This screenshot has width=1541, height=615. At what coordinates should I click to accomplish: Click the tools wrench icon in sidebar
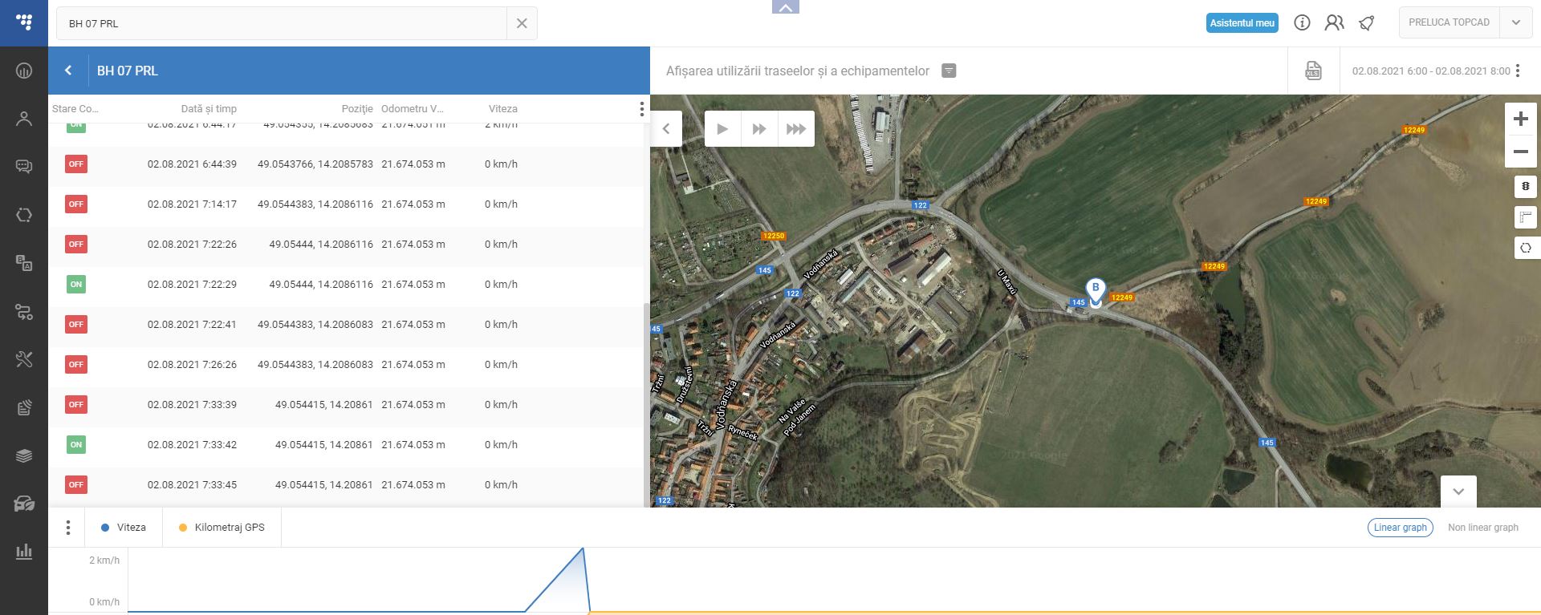[x=24, y=359]
